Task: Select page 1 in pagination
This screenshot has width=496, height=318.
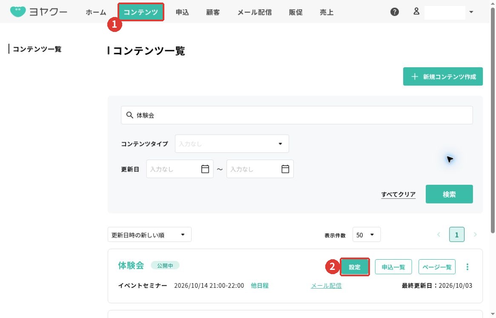Action: (x=457, y=235)
